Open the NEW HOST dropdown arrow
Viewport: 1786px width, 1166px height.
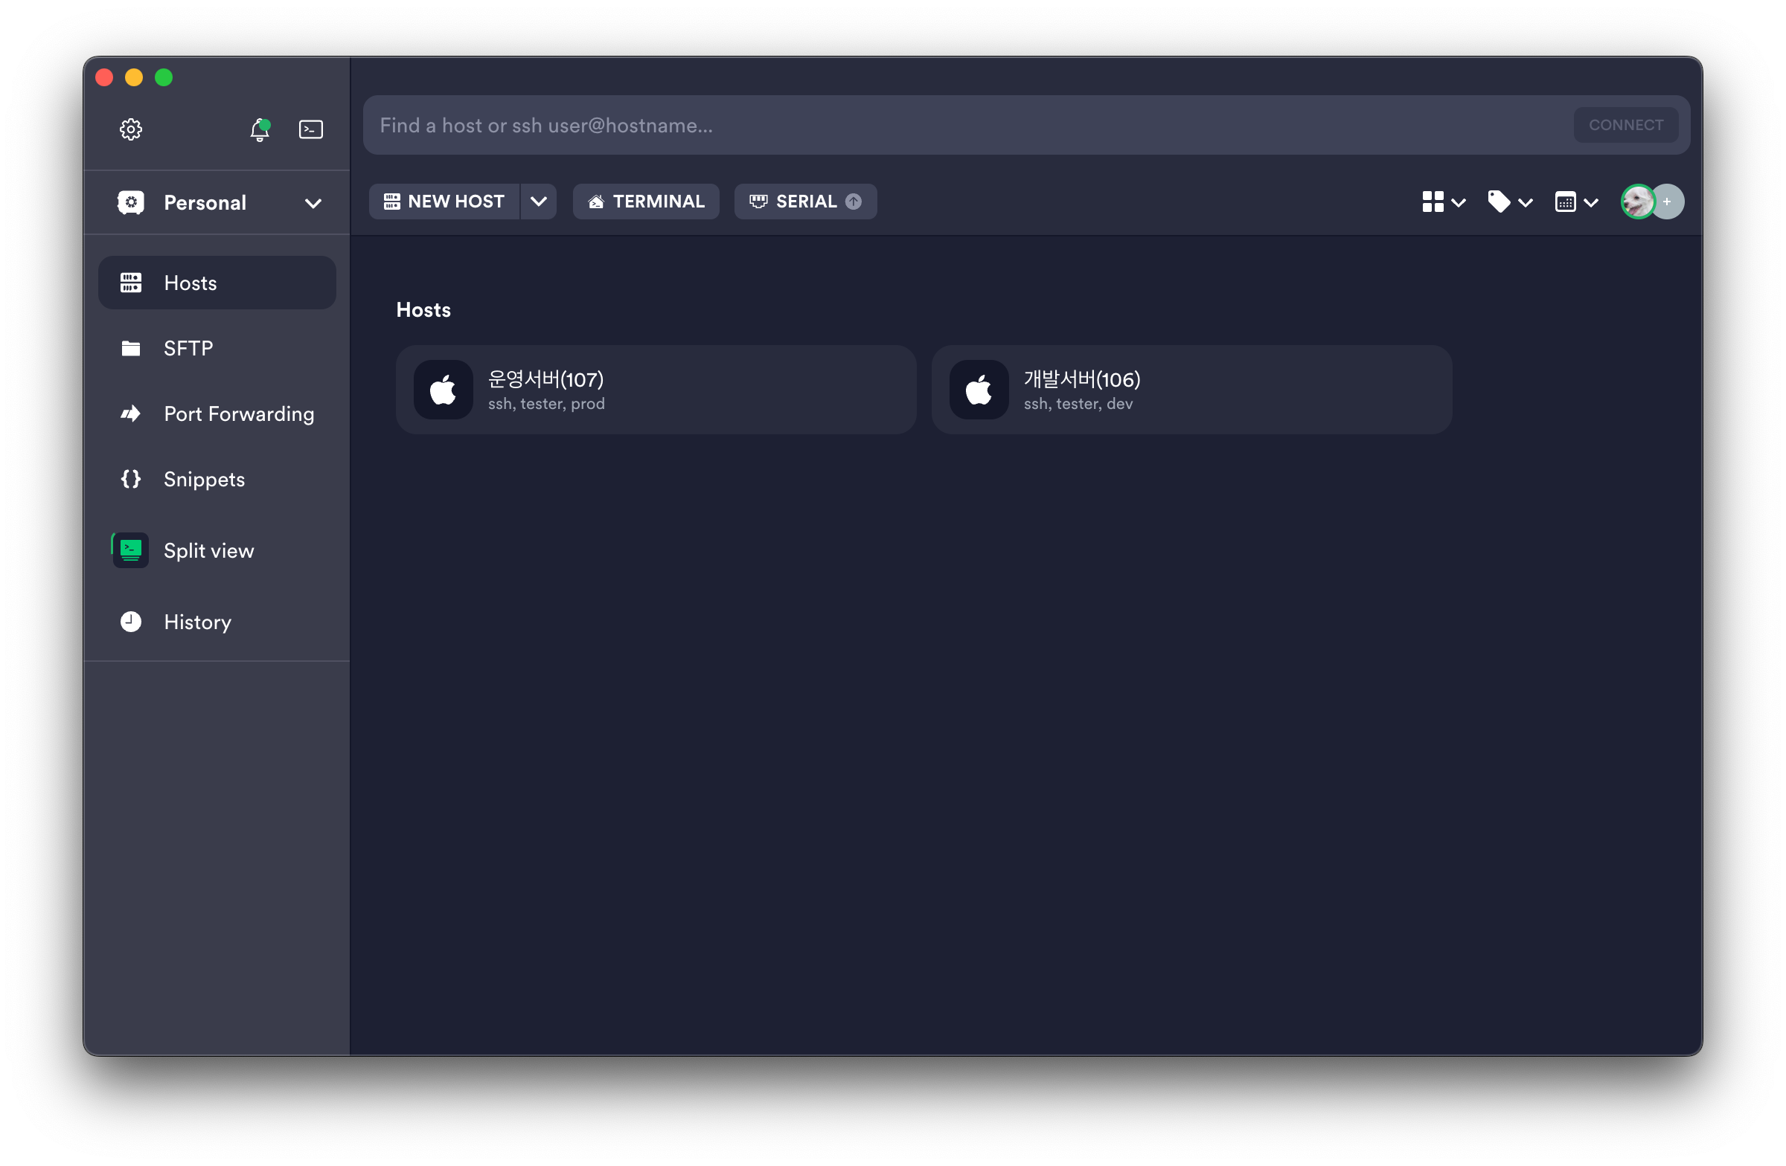(538, 202)
